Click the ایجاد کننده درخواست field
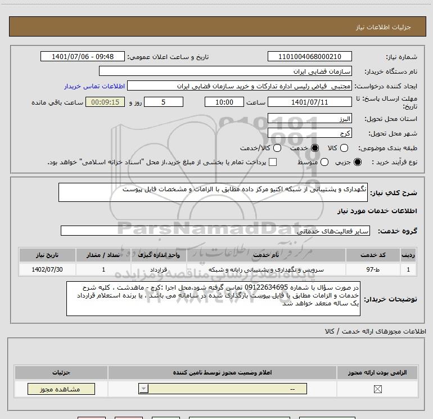 (x=240, y=86)
